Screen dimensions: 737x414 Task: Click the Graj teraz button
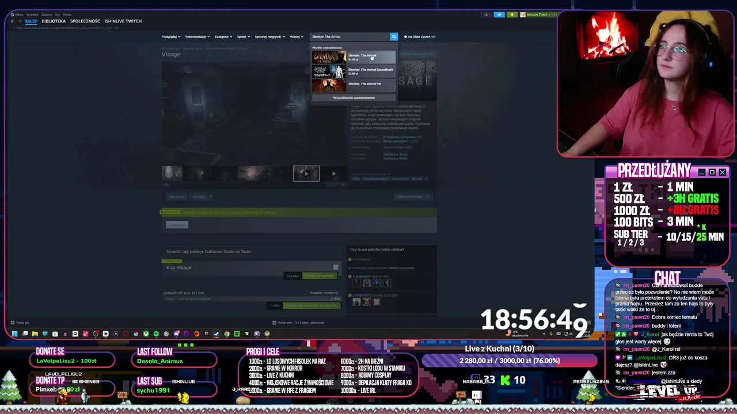(x=177, y=225)
